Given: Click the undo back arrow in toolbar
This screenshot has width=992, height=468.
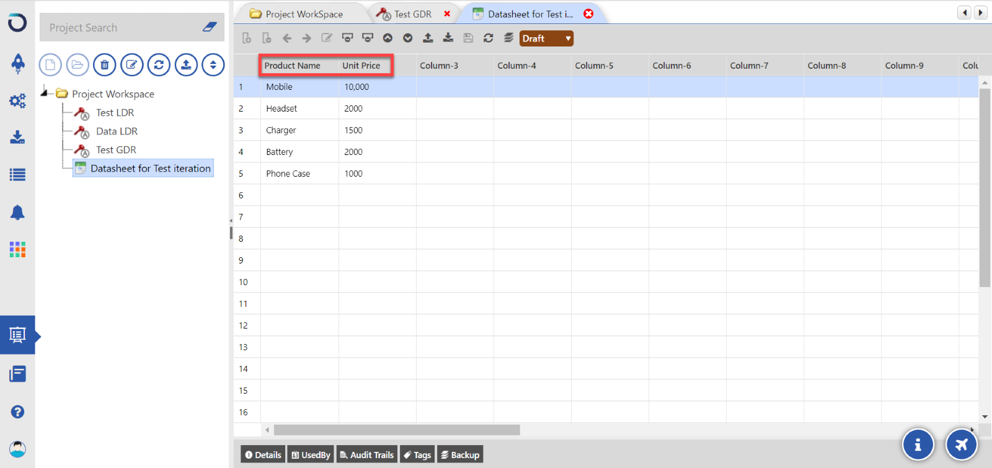Looking at the screenshot, I should 287,38.
